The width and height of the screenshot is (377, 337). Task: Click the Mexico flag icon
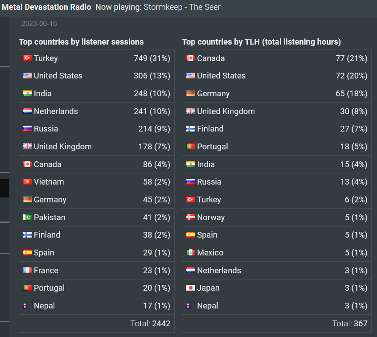pos(191,252)
